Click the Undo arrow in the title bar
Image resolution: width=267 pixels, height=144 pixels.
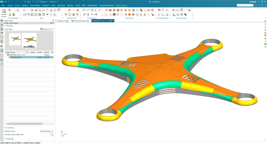click(9, 2)
